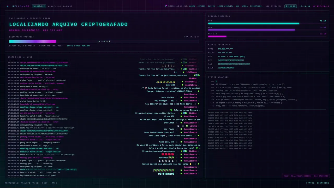Click the HASH value in Masked Telemetry
The width and height of the screenshot is (334, 188).
coord(234,64)
